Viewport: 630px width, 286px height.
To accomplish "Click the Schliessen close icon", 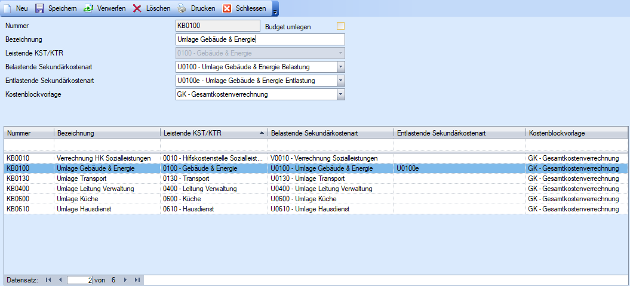I will pyautogui.click(x=228, y=8).
